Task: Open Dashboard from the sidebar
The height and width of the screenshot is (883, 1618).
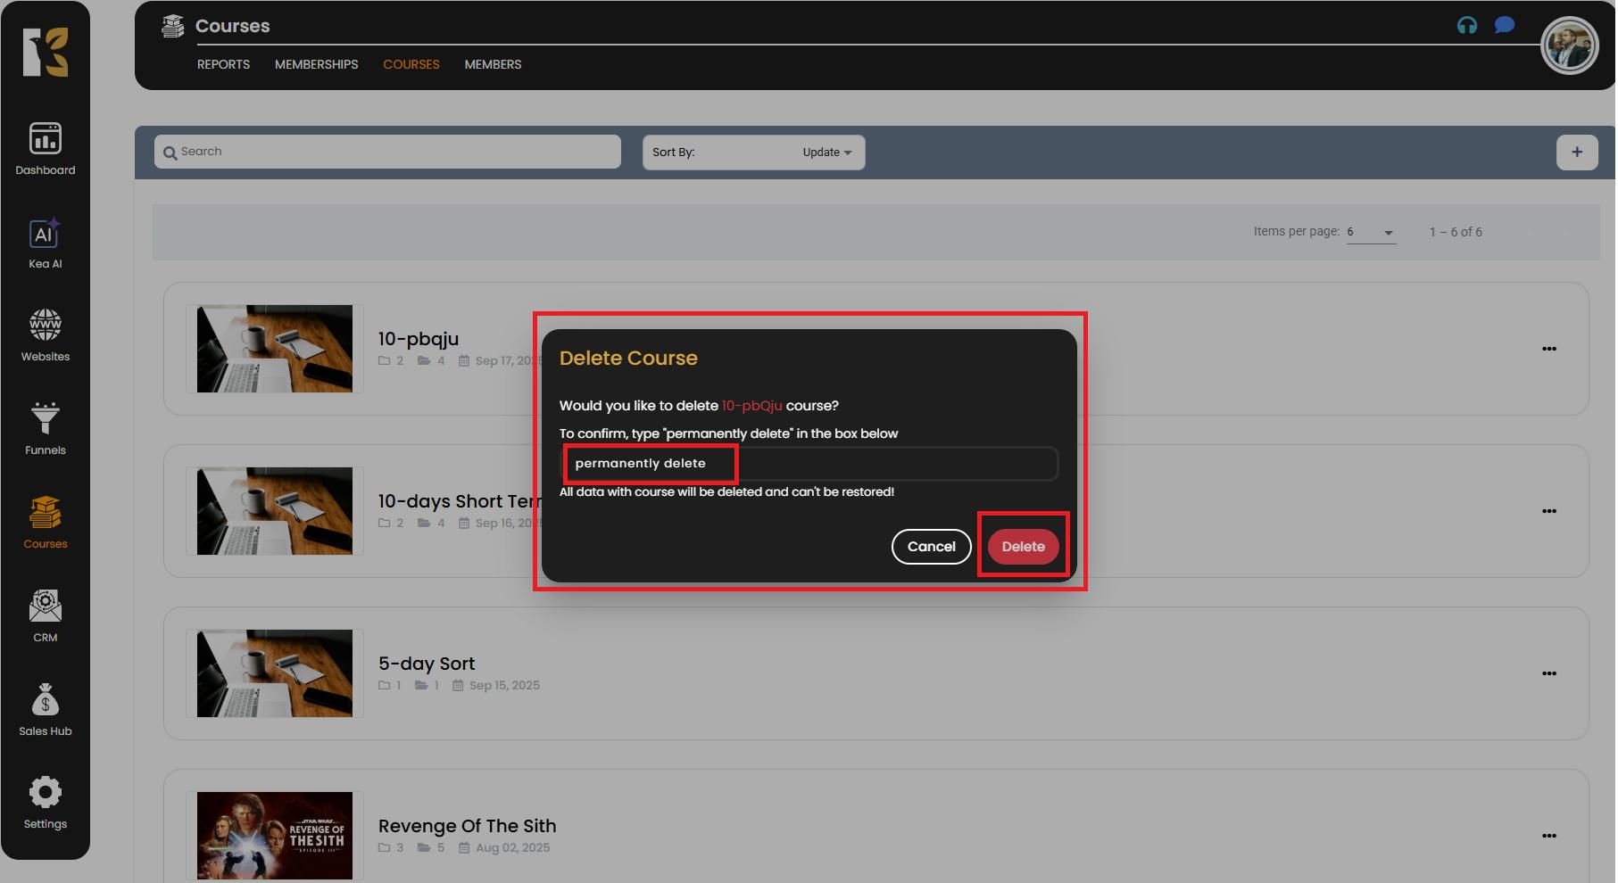Action: coord(46,148)
